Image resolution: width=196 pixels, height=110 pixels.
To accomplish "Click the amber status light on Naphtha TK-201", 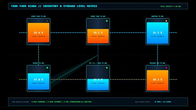I will pos(166,21).
